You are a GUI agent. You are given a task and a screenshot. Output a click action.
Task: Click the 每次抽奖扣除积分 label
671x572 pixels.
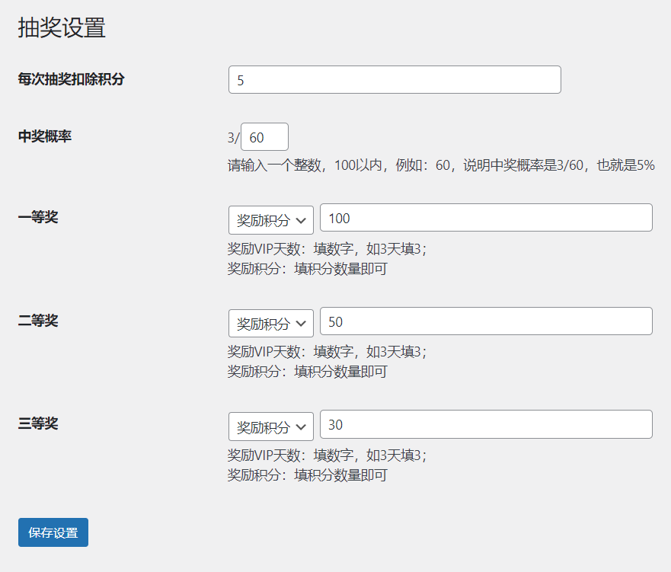pos(71,79)
